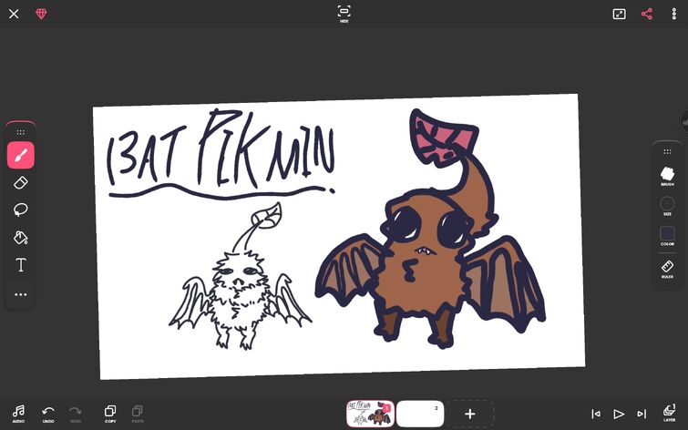Share the animation via share icon
Screen dimensions: 688x430
click(647, 14)
